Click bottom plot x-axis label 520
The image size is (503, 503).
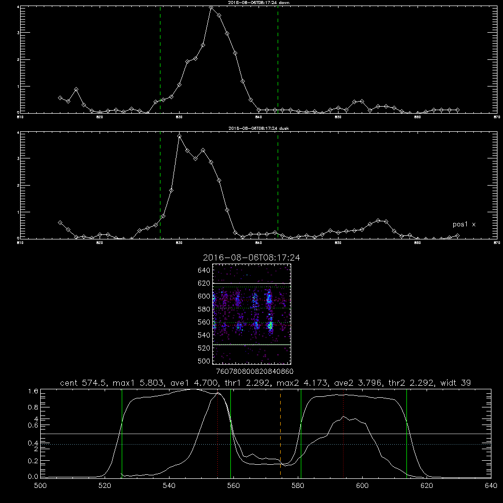(105, 486)
